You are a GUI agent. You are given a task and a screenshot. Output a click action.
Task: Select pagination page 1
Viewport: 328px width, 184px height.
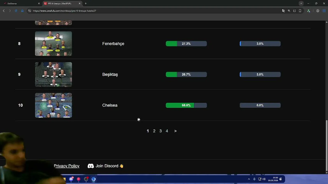click(148, 131)
